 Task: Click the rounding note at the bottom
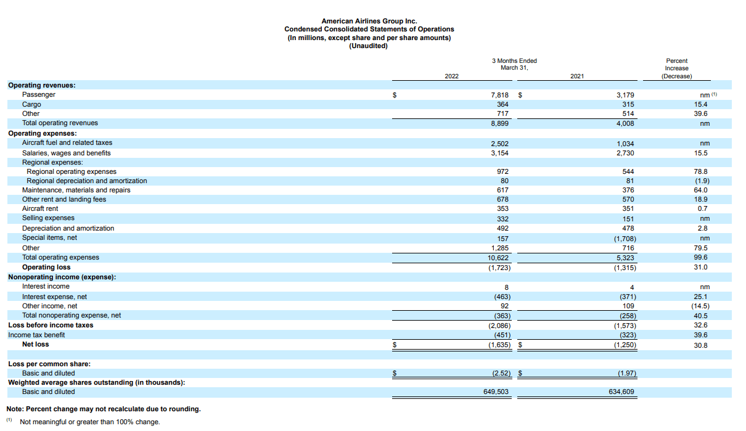click(104, 409)
